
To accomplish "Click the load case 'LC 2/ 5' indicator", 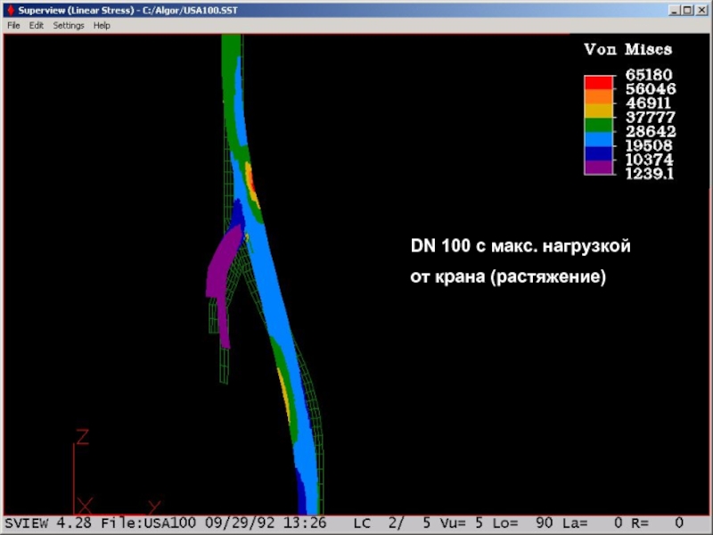I will [392, 523].
